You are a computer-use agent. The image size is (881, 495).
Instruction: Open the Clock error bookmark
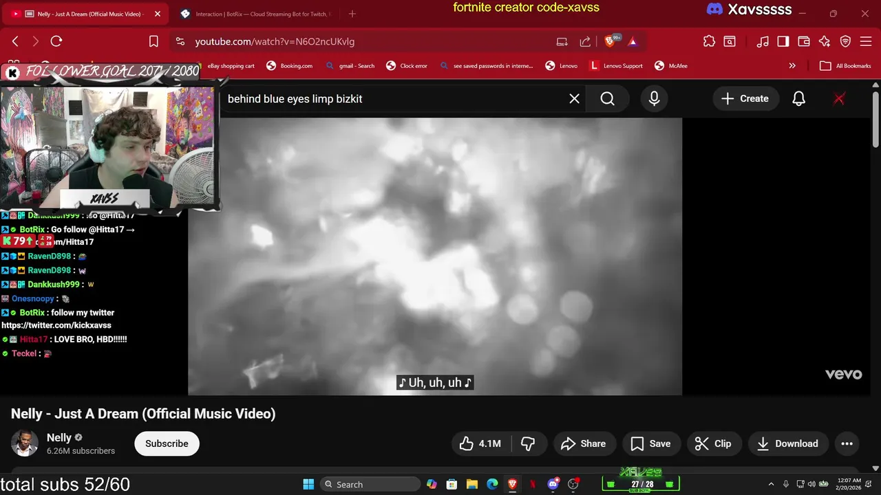click(407, 66)
